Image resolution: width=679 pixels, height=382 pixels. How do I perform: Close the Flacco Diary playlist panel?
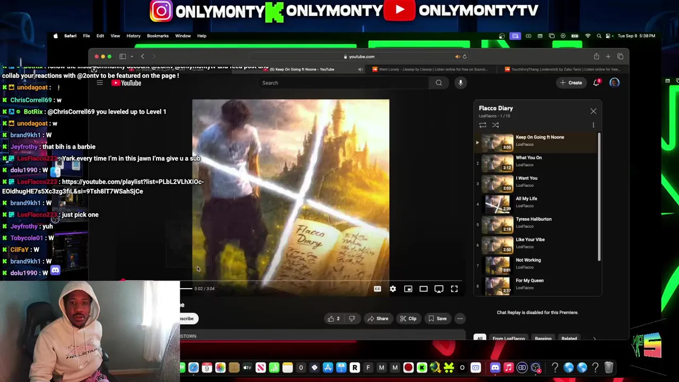click(593, 111)
